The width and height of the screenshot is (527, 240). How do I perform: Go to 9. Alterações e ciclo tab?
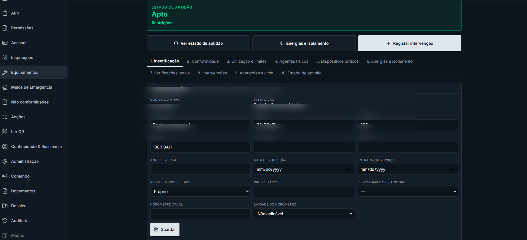pos(254,73)
